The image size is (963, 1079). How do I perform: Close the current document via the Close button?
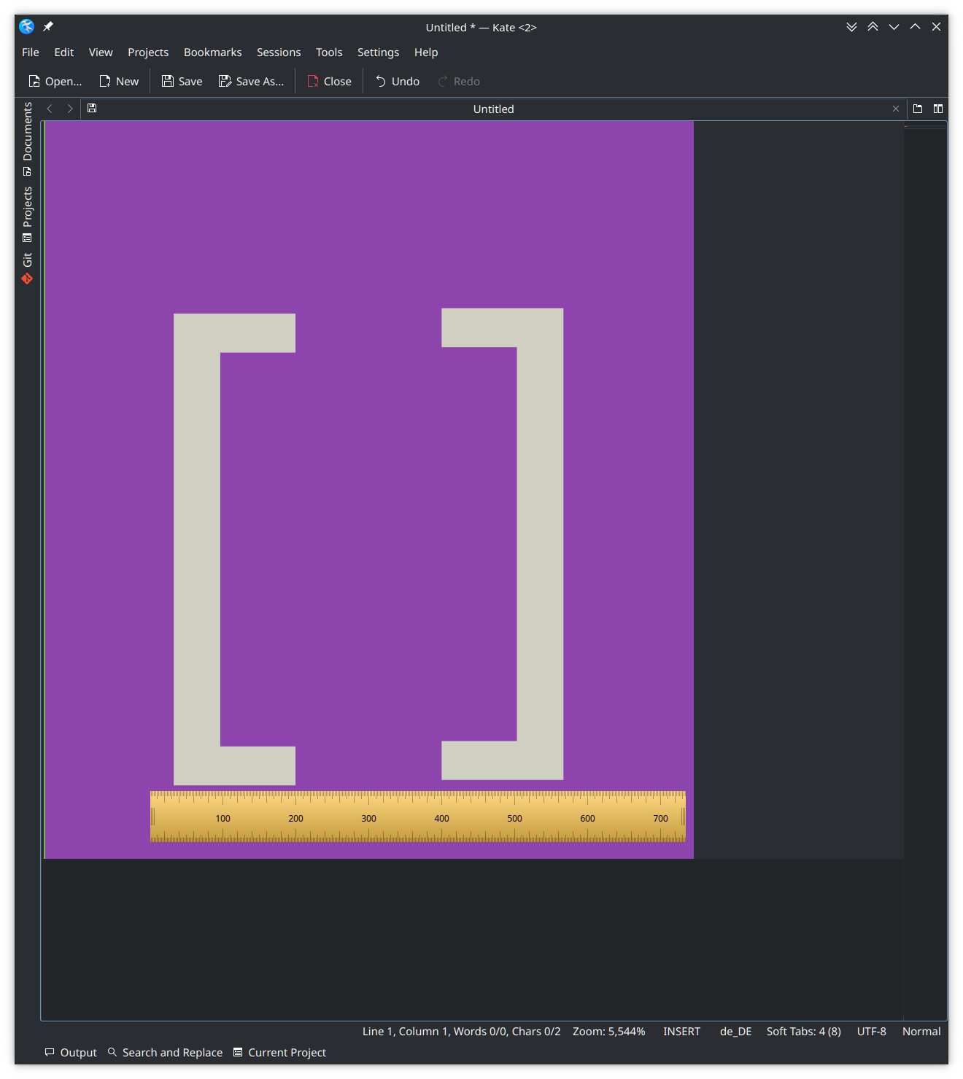tap(329, 81)
